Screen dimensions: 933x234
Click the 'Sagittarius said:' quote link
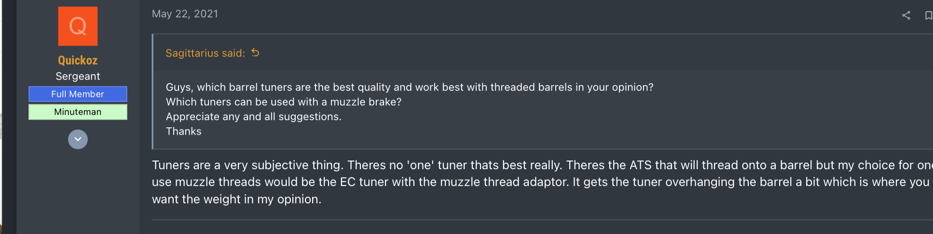tap(205, 53)
